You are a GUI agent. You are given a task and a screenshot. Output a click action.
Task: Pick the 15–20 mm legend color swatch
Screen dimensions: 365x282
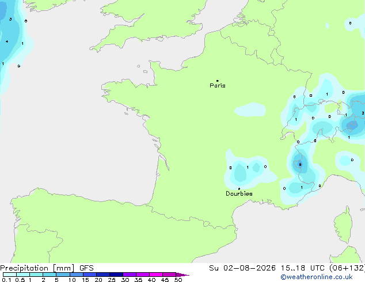89,275
